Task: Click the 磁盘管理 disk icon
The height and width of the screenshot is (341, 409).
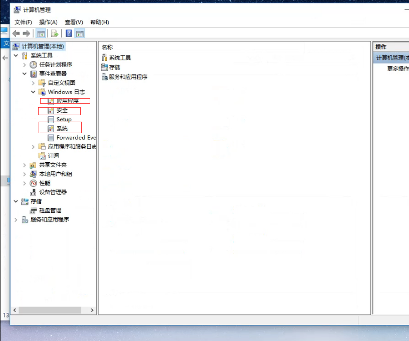Action: point(33,210)
